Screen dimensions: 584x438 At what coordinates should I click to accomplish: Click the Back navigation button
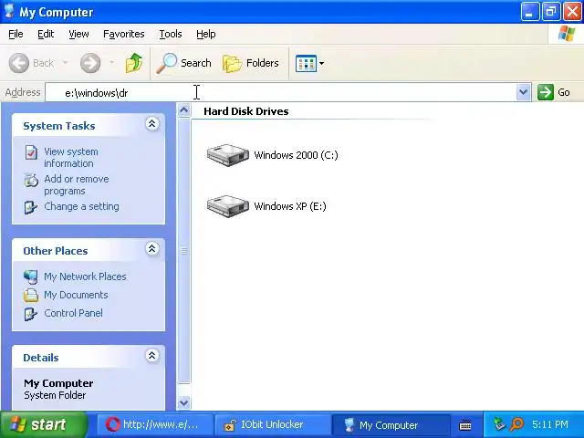click(32, 63)
